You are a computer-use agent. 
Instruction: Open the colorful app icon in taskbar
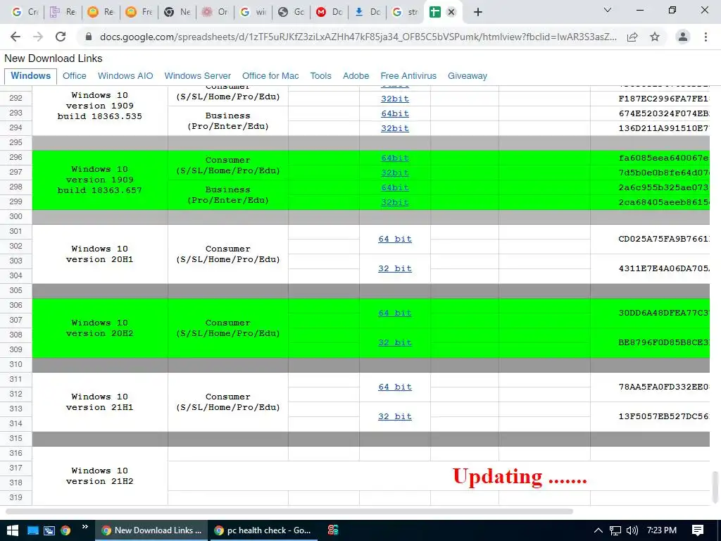pos(333,530)
